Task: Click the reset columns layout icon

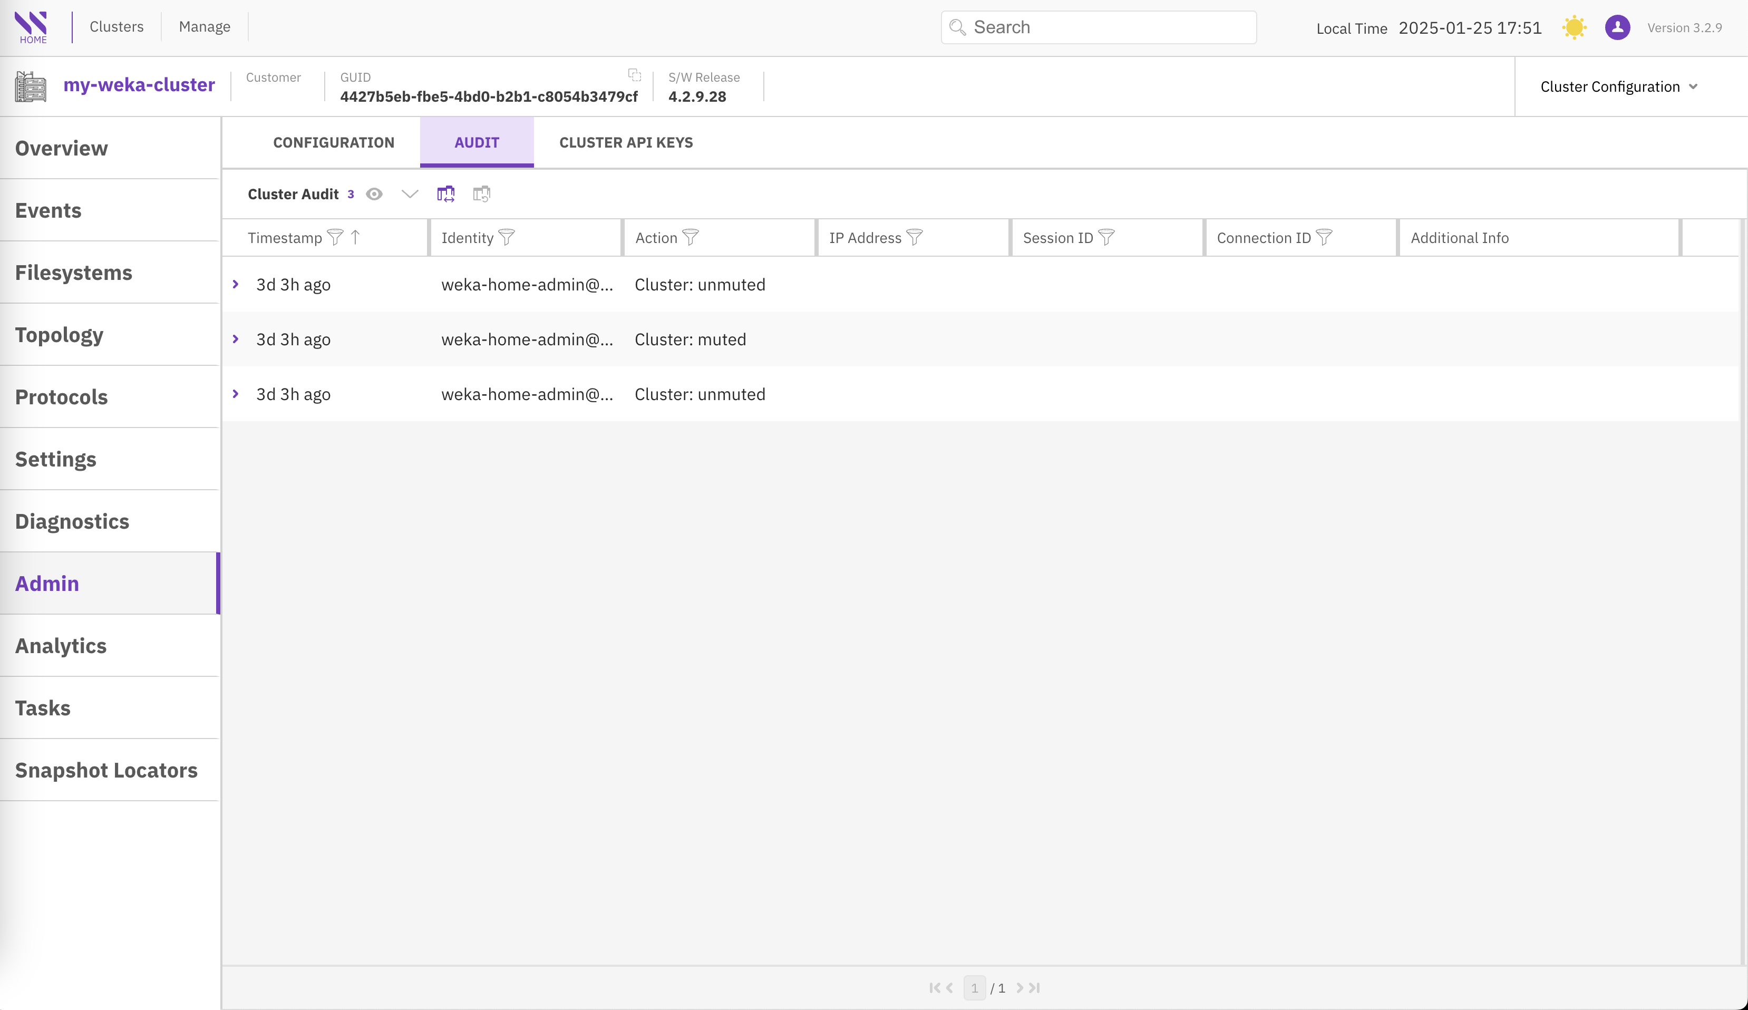Action: pyautogui.click(x=481, y=194)
